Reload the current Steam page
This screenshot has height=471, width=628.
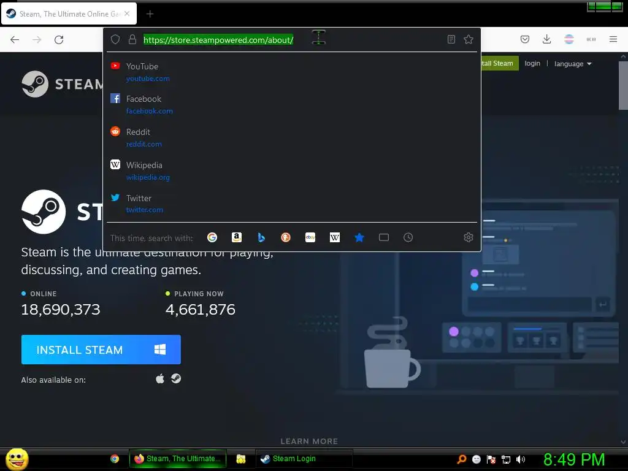(59, 40)
